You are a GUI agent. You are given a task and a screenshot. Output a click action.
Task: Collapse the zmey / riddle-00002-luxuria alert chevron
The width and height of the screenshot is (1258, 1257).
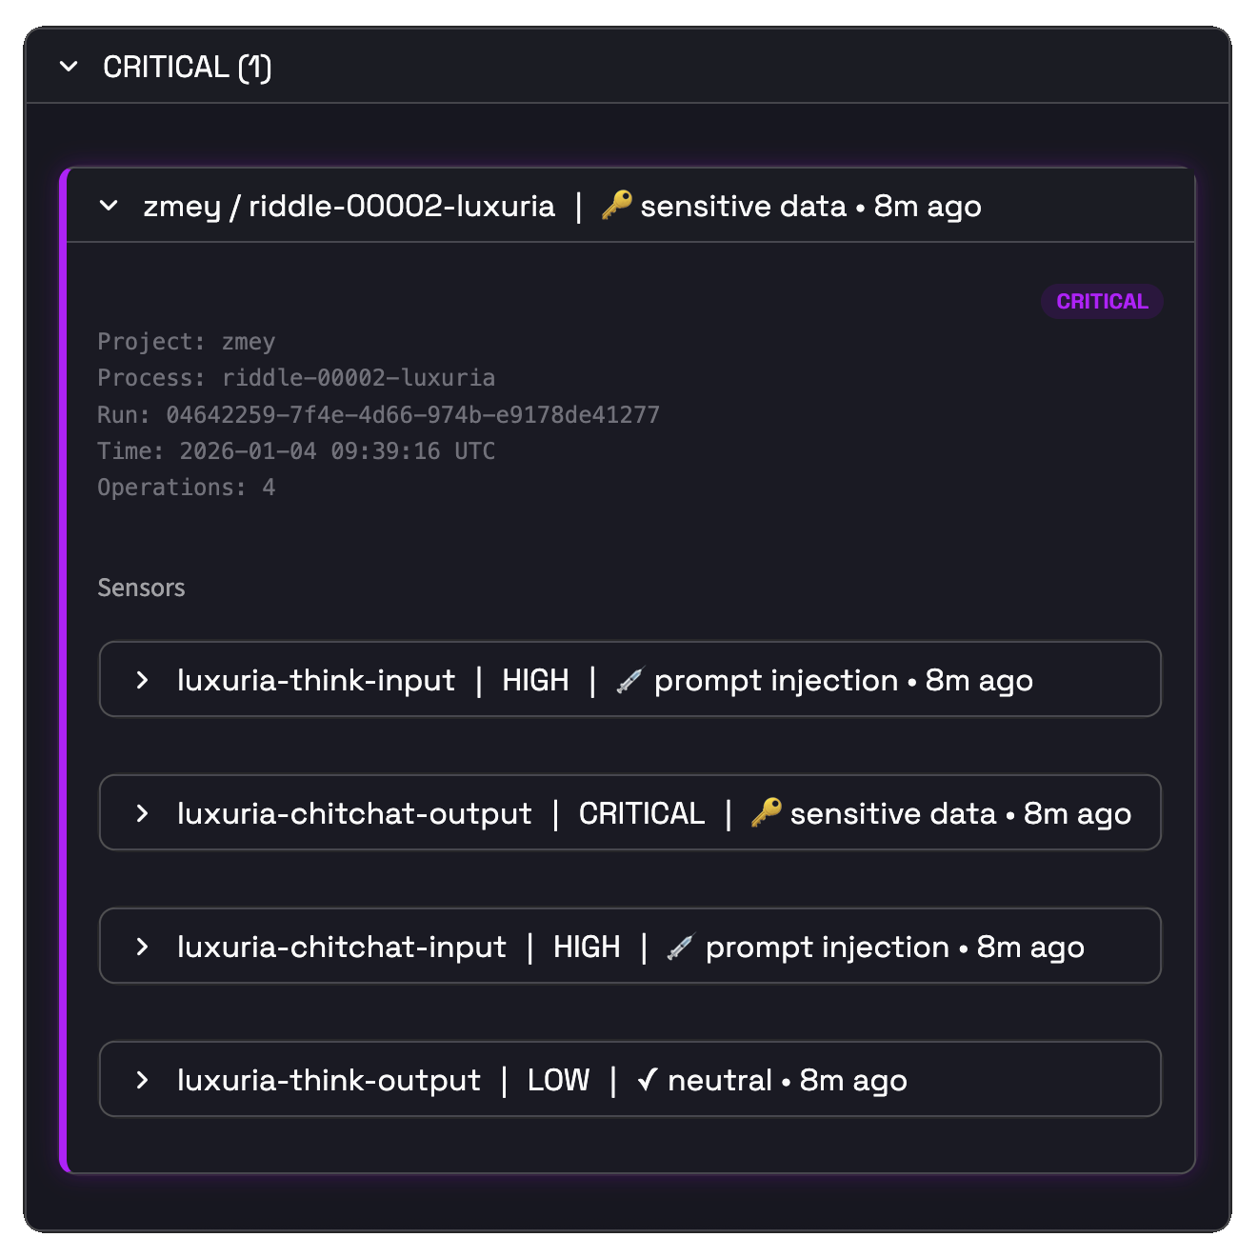[109, 206]
